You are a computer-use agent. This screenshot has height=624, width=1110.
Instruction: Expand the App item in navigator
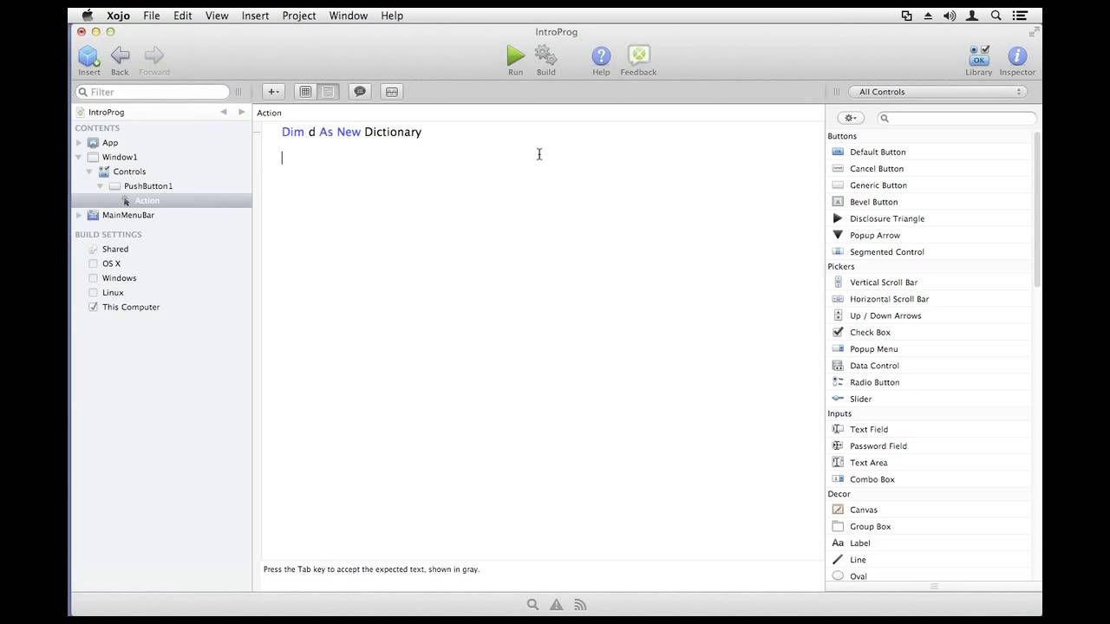click(79, 143)
